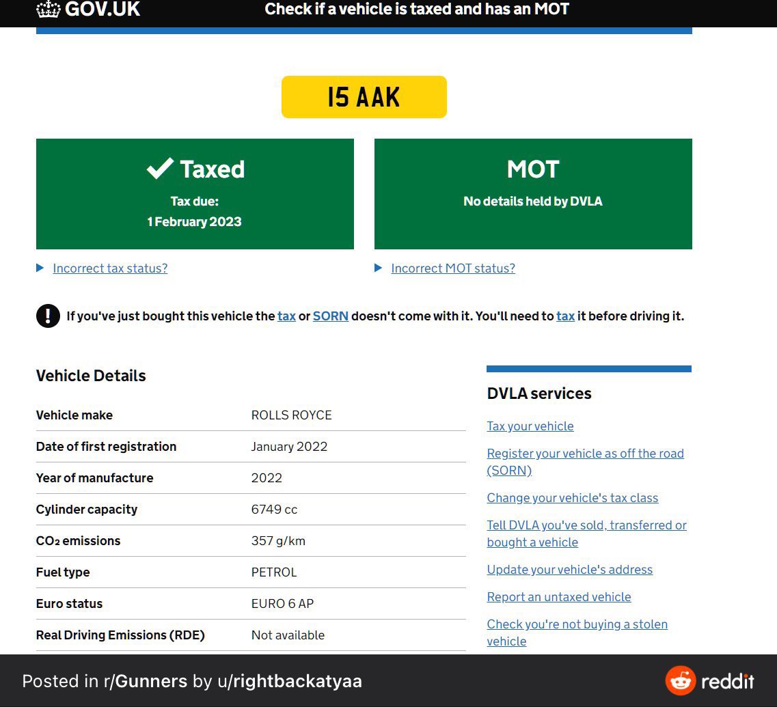Open Update your vehicle's address link
This screenshot has height=707, width=777.
tap(569, 570)
